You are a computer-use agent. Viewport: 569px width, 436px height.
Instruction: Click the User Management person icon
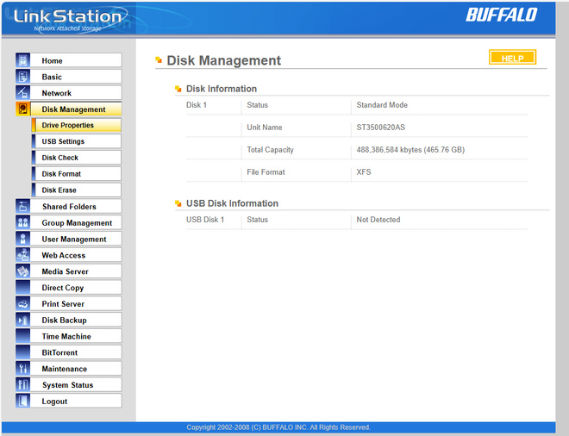click(x=23, y=239)
